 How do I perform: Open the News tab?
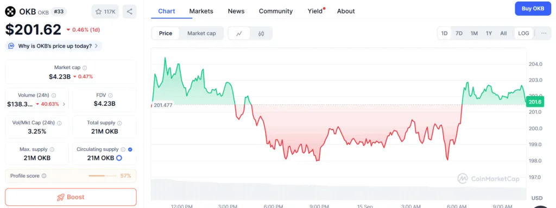coord(236,11)
